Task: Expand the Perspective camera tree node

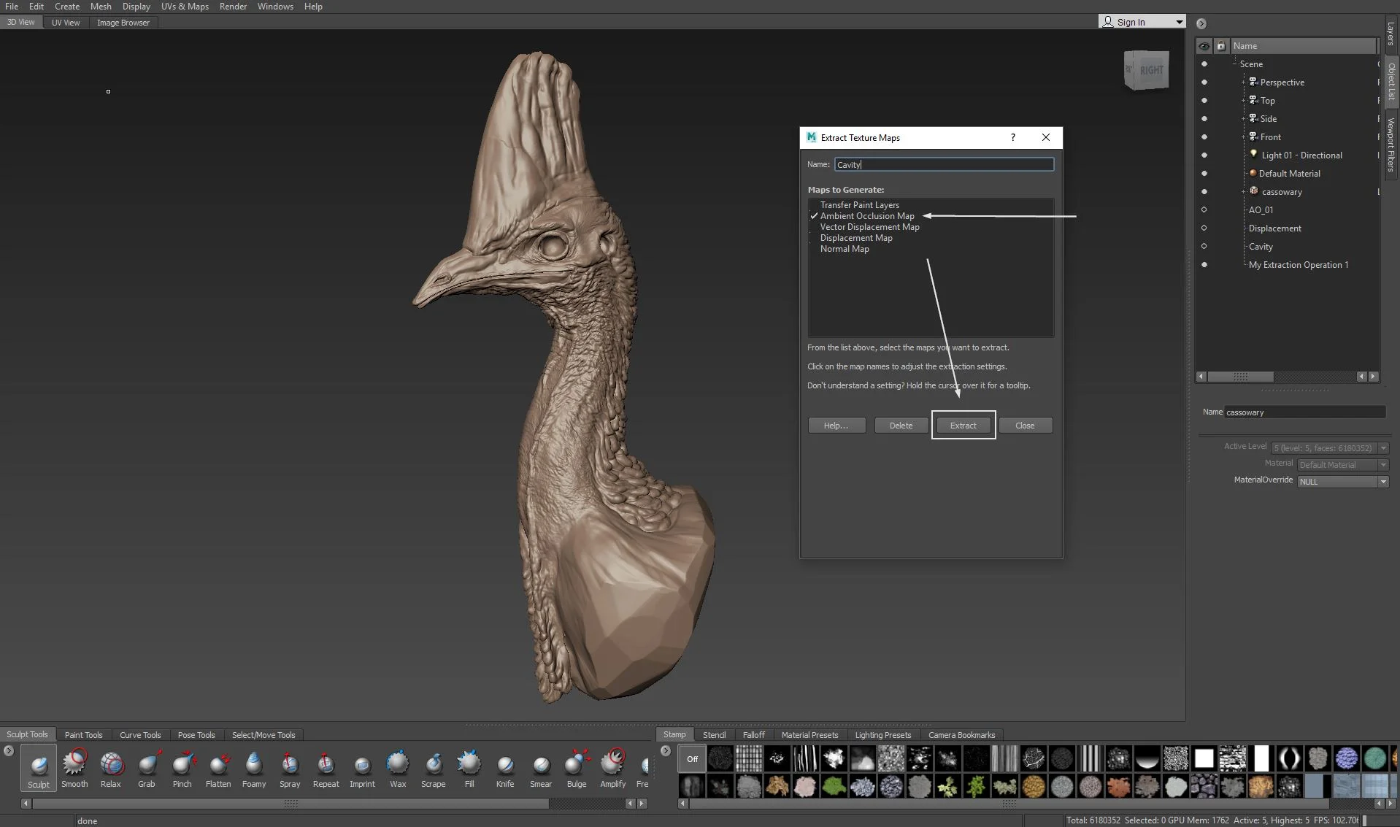Action: pos(1244,82)
